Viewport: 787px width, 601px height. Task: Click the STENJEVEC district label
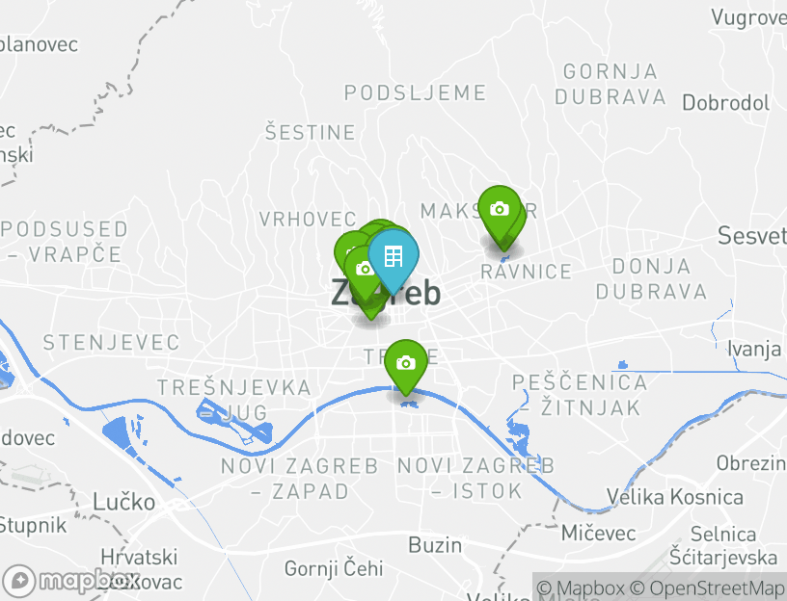click(x=111, y=343)
